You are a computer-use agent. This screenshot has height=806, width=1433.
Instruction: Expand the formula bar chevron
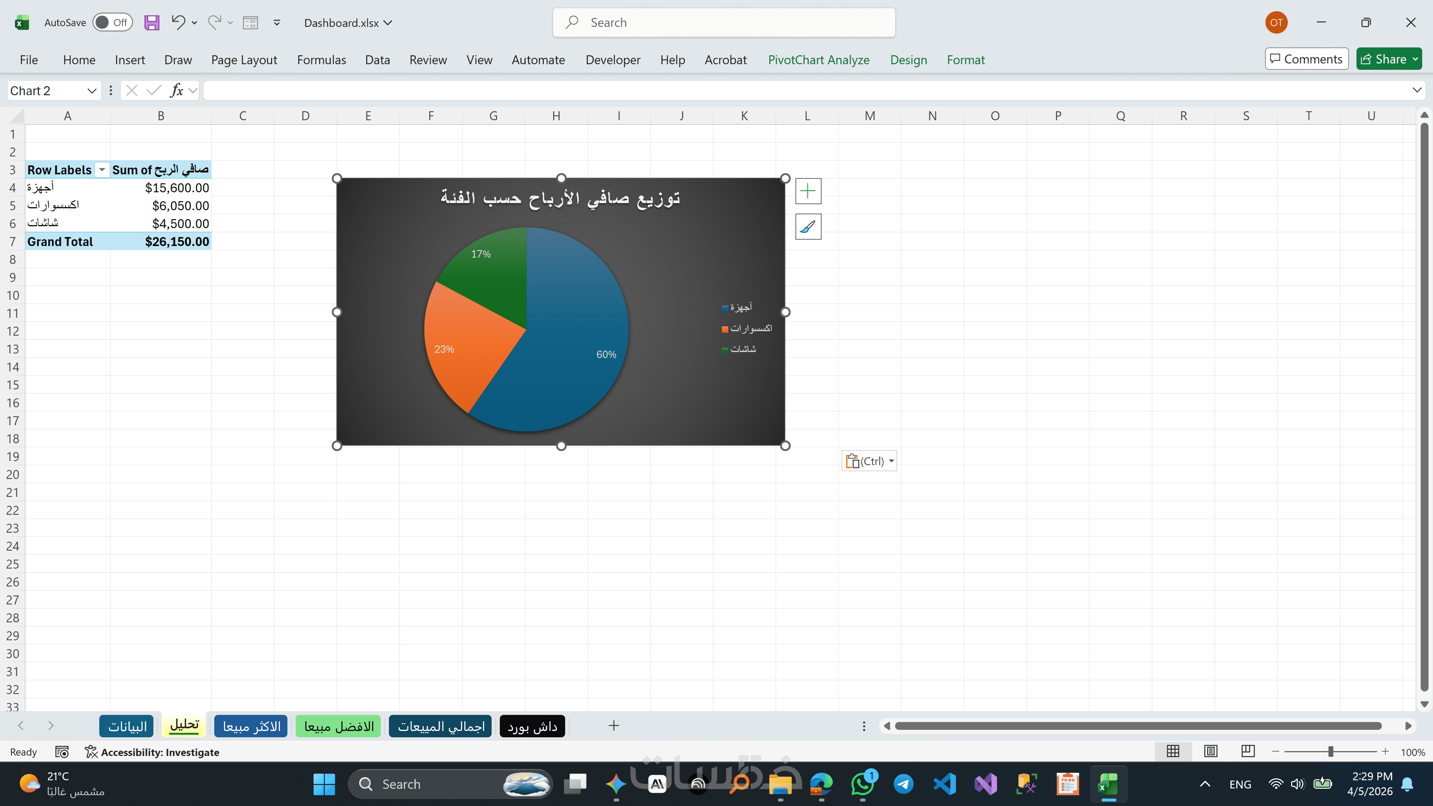coord(1416,90)
